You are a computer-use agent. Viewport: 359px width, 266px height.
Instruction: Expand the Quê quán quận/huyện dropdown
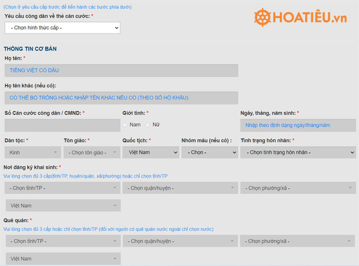(x=180, y=241)
